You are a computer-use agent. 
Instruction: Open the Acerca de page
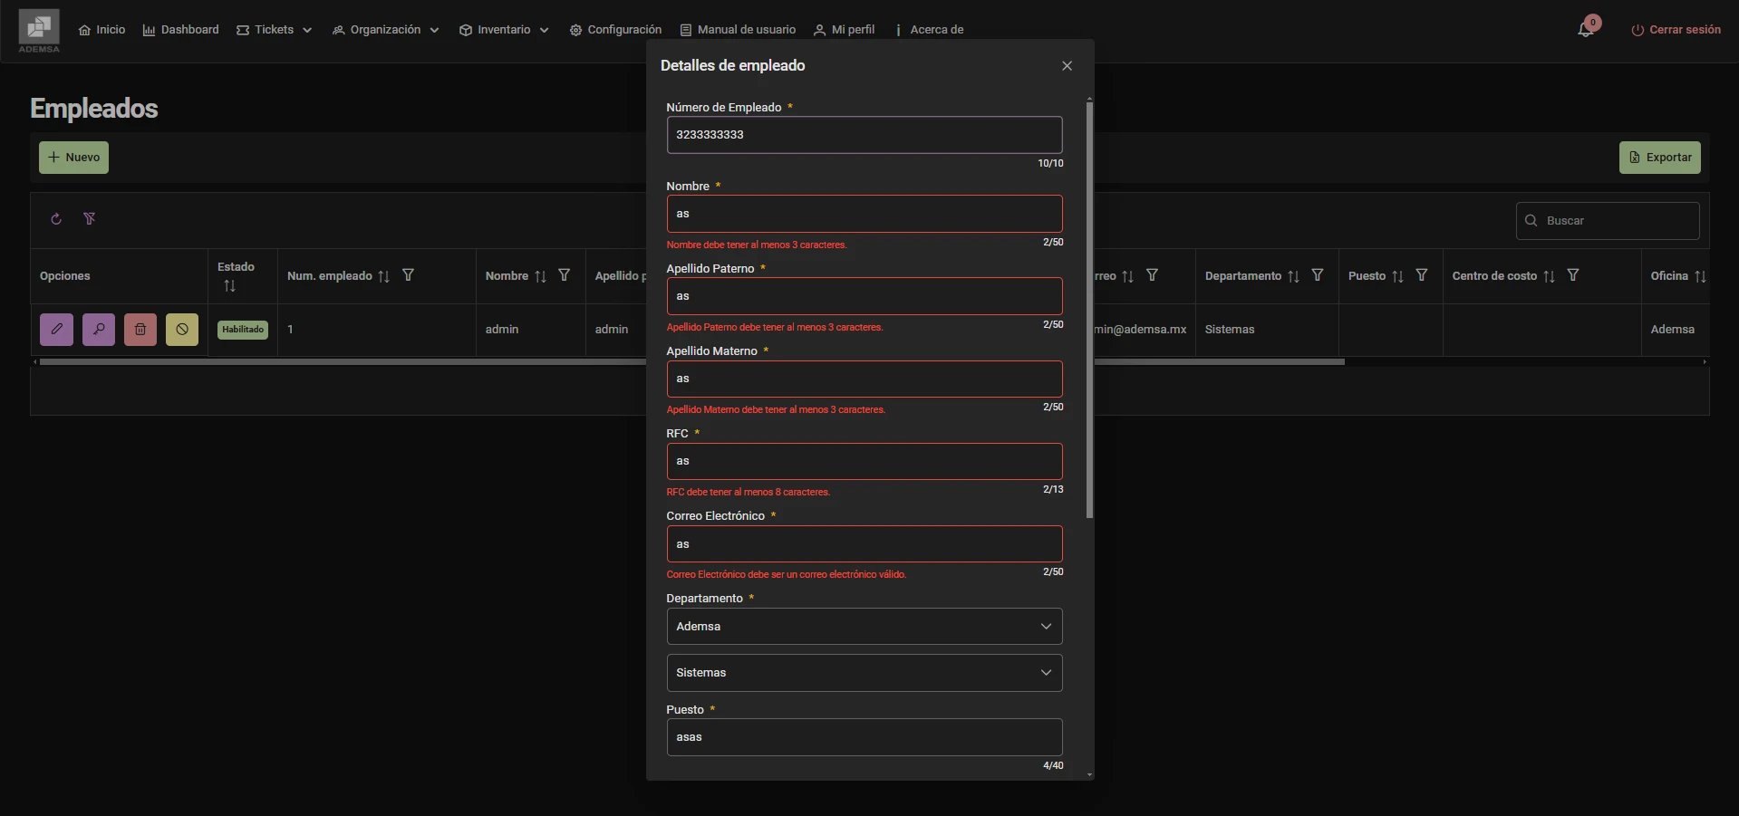pos(928,30)
